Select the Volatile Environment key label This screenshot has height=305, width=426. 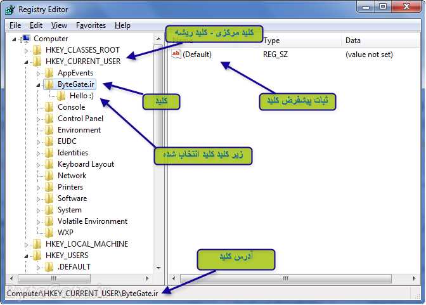93,221
